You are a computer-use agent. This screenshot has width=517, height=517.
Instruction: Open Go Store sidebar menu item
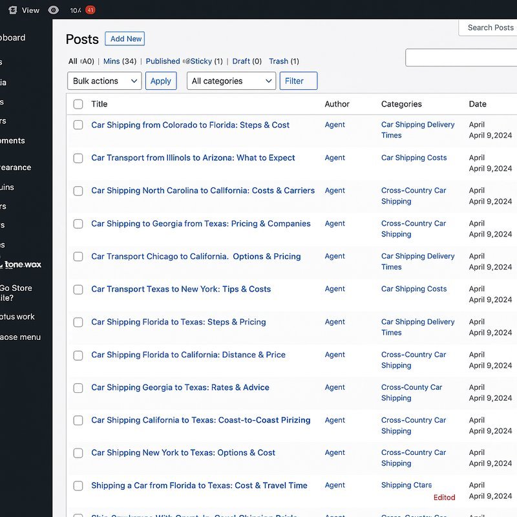click(16, 293)
